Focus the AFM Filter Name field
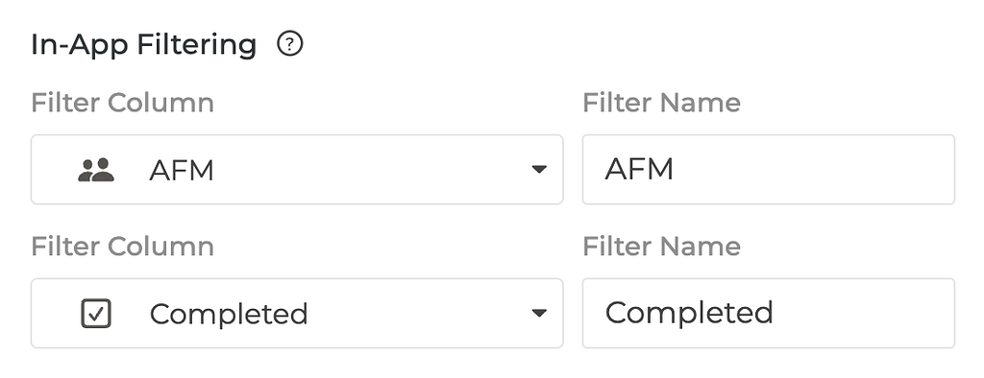The image size is (984, 378). point(769,169)
